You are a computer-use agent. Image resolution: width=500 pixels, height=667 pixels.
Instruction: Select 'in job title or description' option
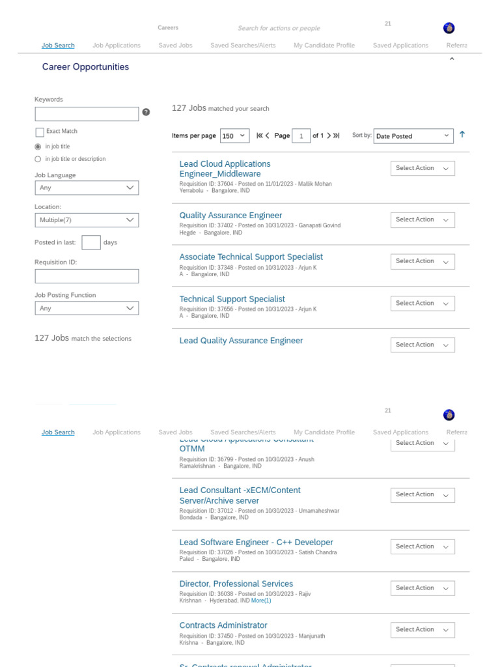point(38,159)
